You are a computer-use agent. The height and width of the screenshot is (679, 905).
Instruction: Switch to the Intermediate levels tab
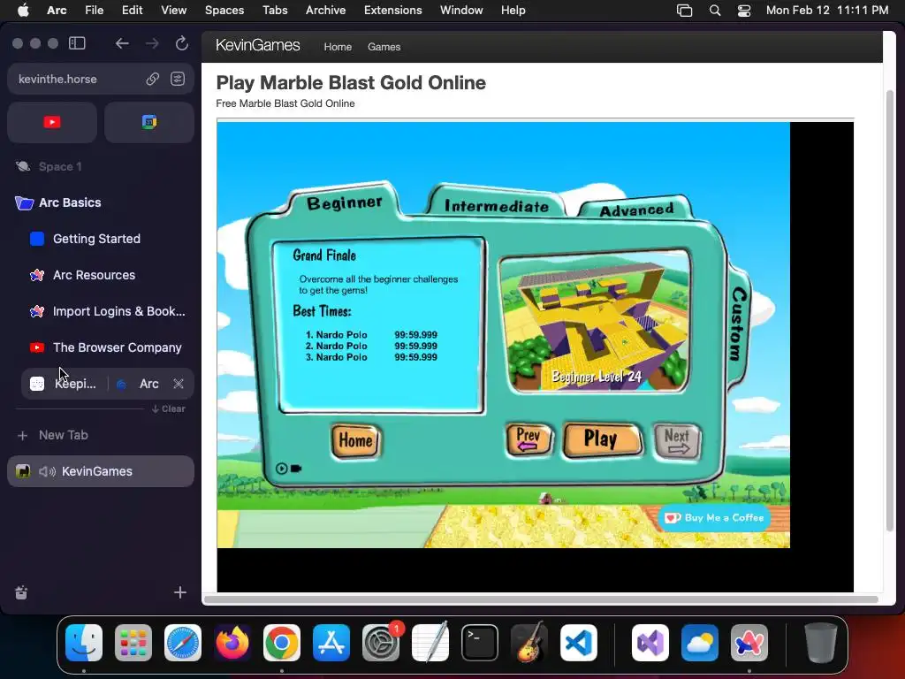tap(497, 205)
